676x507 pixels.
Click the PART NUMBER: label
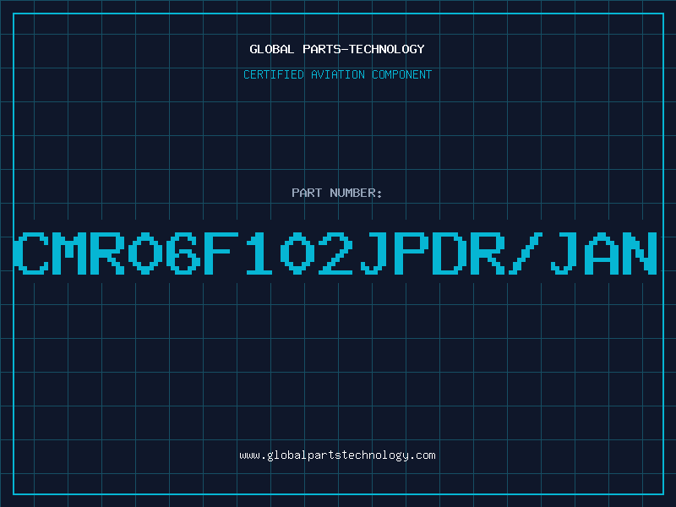click(x=336, y=193)
